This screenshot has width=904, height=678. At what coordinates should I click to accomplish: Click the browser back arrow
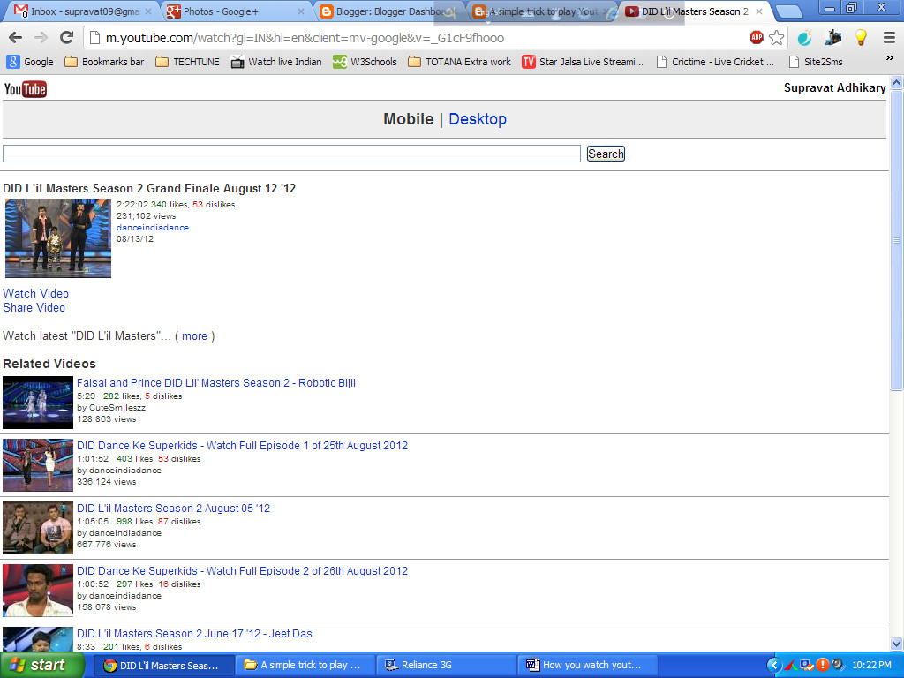pyautogui.click(x=16, y=38)
